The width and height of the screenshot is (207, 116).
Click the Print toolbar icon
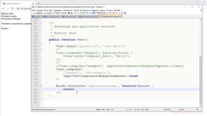tap(50, 13)
